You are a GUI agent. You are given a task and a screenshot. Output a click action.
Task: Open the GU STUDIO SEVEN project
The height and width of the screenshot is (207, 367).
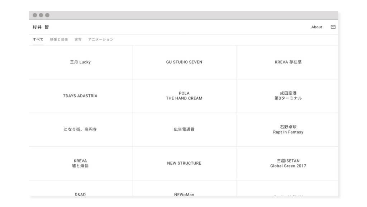tap(184, 62)
